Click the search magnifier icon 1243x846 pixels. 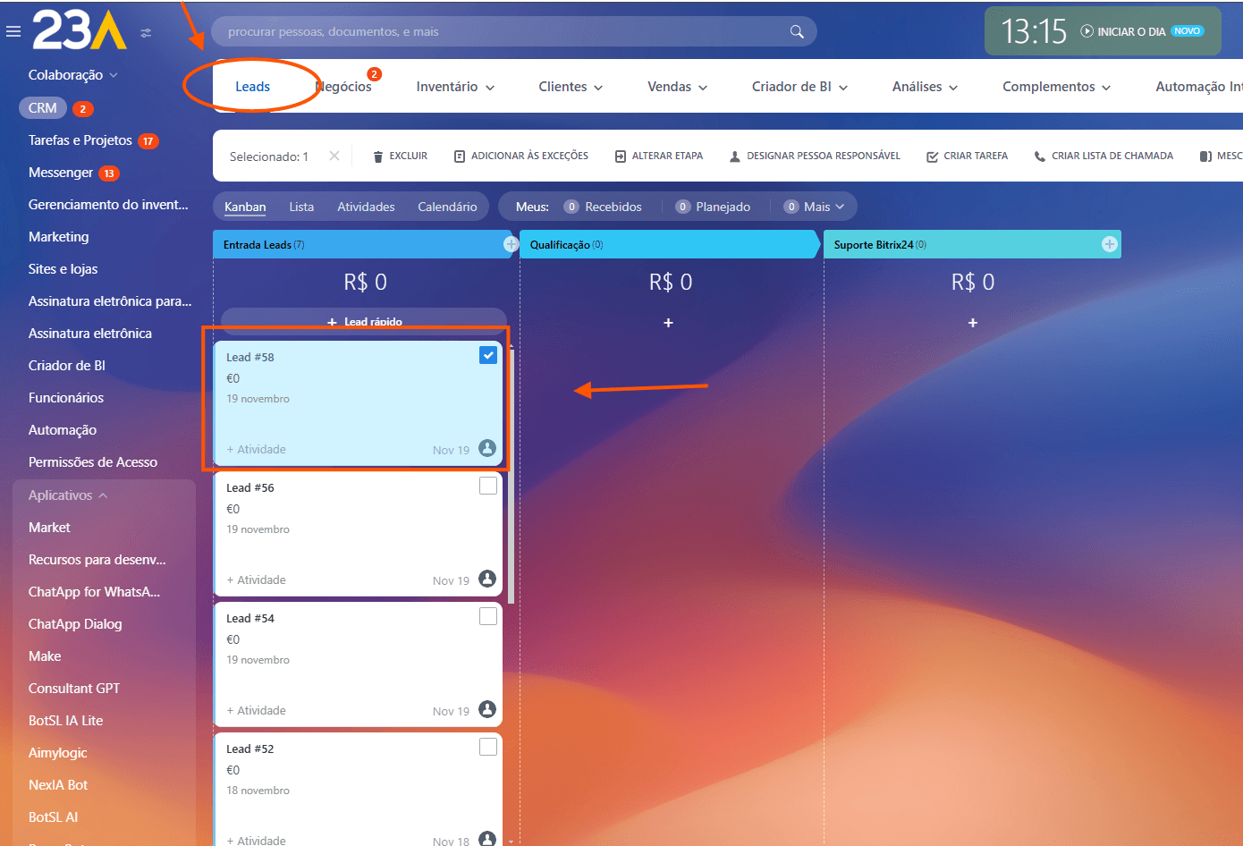click(x=796, y=31)
